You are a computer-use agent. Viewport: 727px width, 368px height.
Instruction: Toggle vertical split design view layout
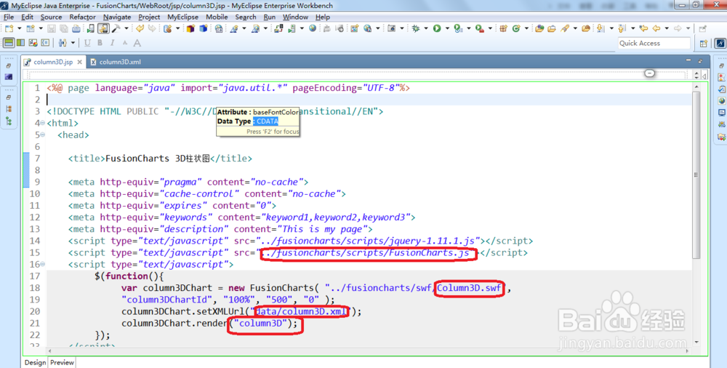20,43
